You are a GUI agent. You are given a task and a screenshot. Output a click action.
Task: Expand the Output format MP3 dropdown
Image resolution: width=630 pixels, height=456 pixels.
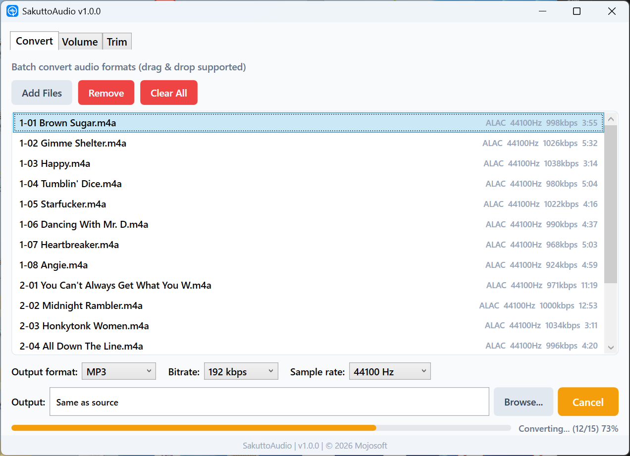[119, 371]
